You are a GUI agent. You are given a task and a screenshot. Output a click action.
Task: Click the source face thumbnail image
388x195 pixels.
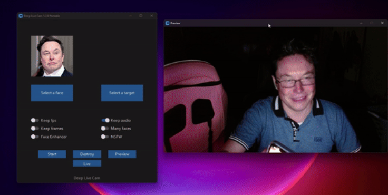(x=52, y=56)
